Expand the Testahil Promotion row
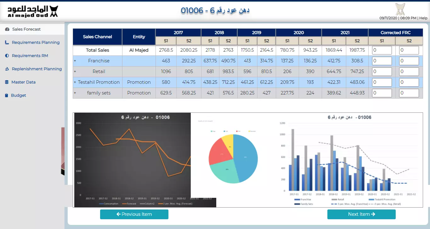430x229 pixels. pos(75,82)
